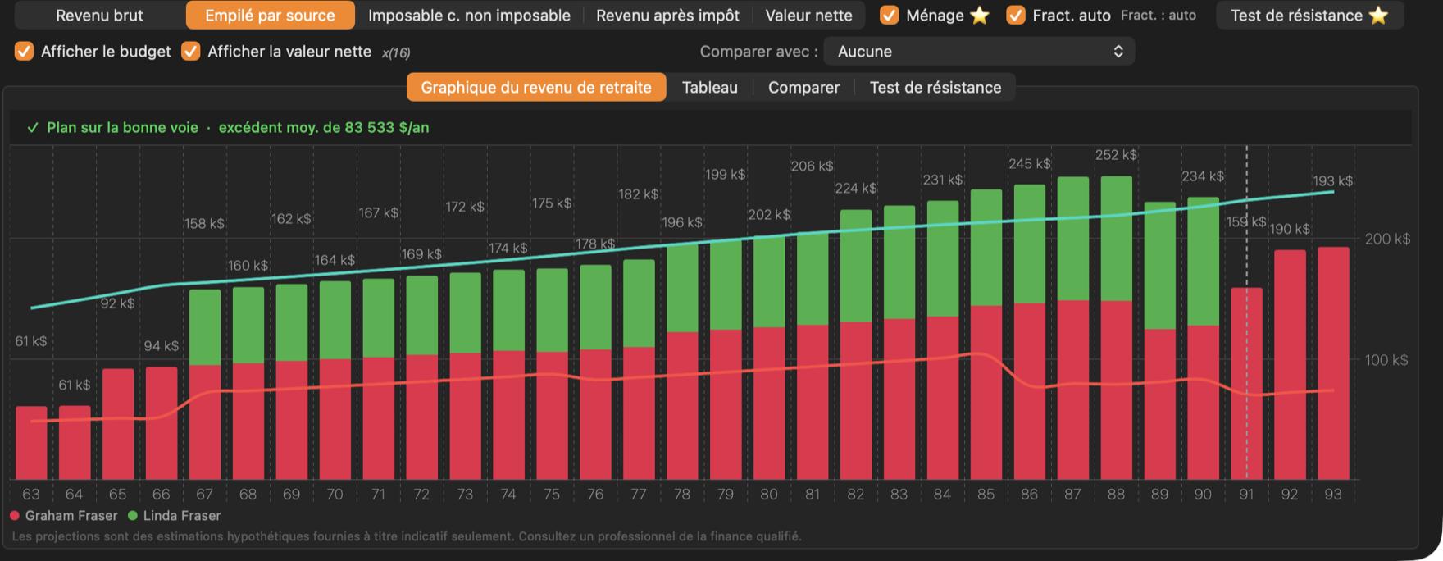This screenshot has height=561, width=1443.
Task: Click the green Linda segment of the age 88 bar
Action: (x=1116, y=239)
